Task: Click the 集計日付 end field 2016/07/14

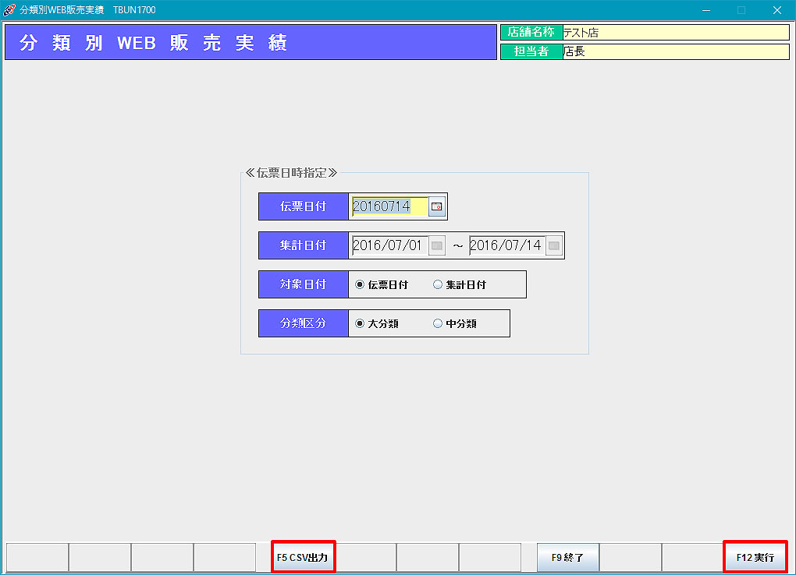Action: point(507,245)
